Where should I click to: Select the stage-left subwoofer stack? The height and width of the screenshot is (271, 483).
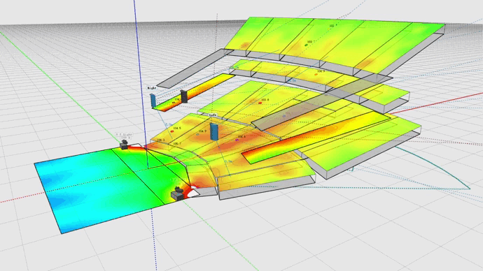(124, 145)
